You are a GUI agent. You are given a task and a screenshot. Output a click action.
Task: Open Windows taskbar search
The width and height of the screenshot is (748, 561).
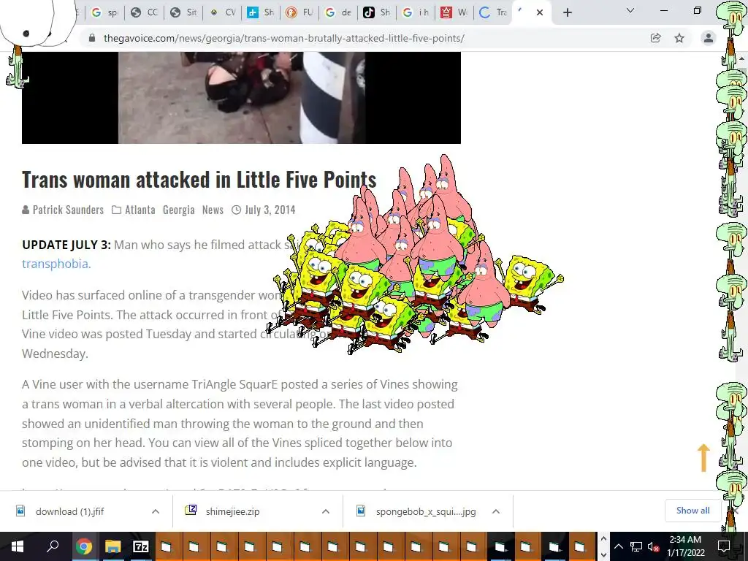tap(53, 546)
